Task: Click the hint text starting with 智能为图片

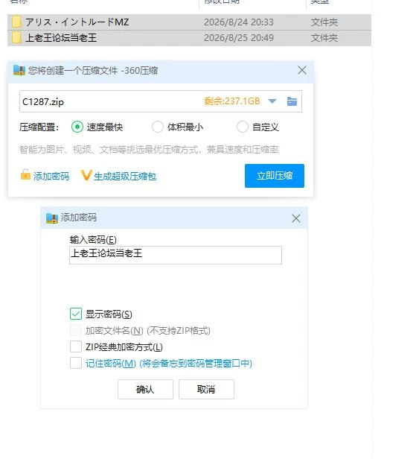Action: pyautogui.click(x=149, y=150)
